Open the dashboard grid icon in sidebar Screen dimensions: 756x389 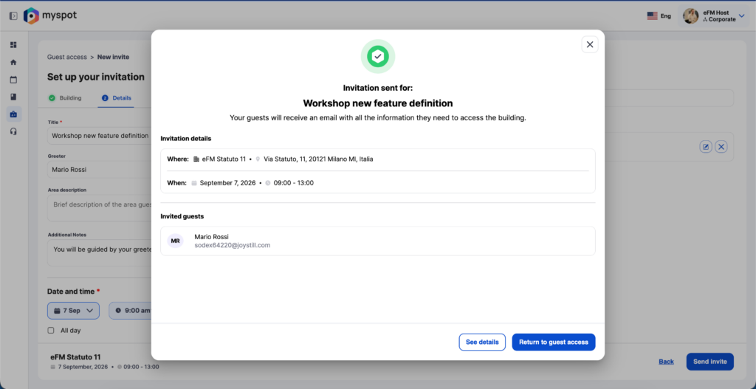point(13,45)
